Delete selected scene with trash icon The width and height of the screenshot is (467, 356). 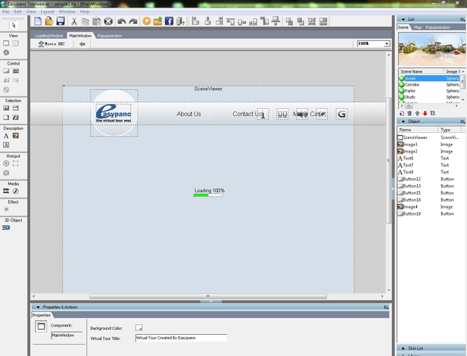[409, 113]
